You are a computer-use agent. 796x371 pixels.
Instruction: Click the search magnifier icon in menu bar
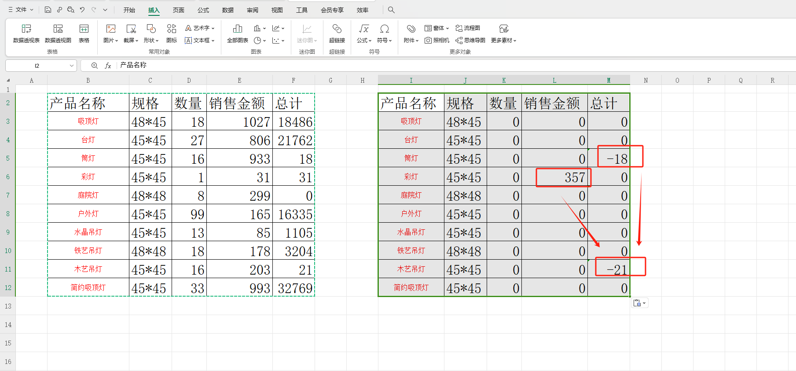tap(391, 10)
